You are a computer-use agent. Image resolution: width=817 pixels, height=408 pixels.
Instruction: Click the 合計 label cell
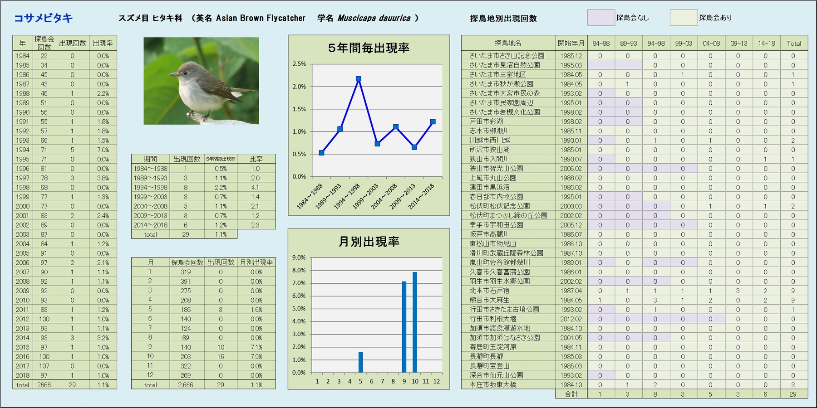[x=571, y=394]
